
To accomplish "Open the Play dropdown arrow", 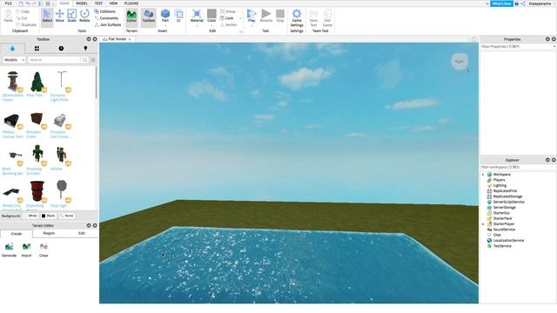I will (252, 25).
